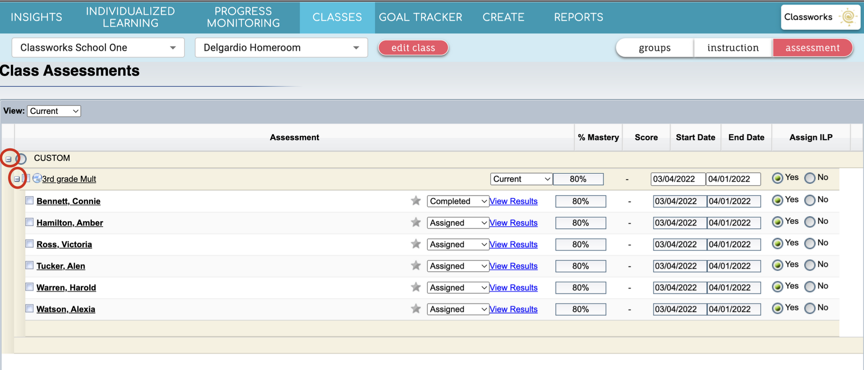Click the end date field for 3rd grade Mult
The width and height of the screenshot is (864, 370).
point(733,179)
